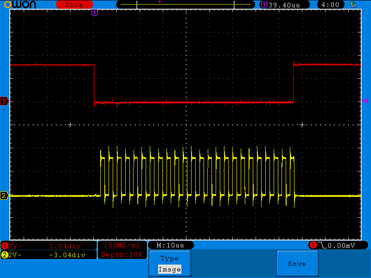Adjust the horizontal trigger position bar
This screenshot has width=371, height=278.
click(185, 5)
